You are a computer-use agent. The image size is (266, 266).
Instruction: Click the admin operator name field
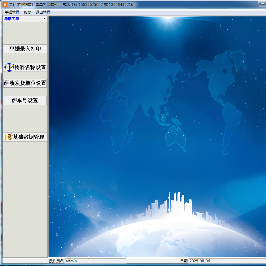coord(95,261)
